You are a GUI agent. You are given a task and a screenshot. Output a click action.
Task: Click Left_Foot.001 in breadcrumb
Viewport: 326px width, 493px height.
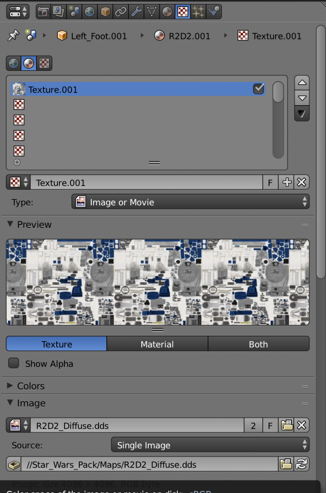92,36
